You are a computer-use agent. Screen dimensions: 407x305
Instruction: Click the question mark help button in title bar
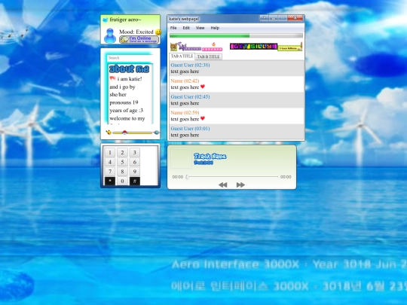264,18
